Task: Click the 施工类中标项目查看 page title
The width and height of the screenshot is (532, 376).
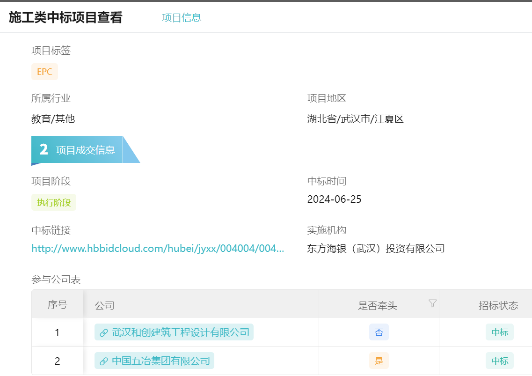Action: click(x=66, y=17)
